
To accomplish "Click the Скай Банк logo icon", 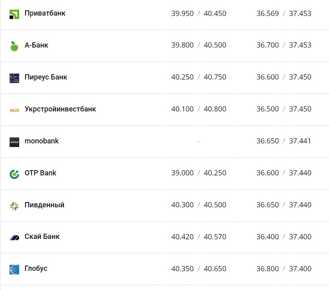I will [14, 238].
